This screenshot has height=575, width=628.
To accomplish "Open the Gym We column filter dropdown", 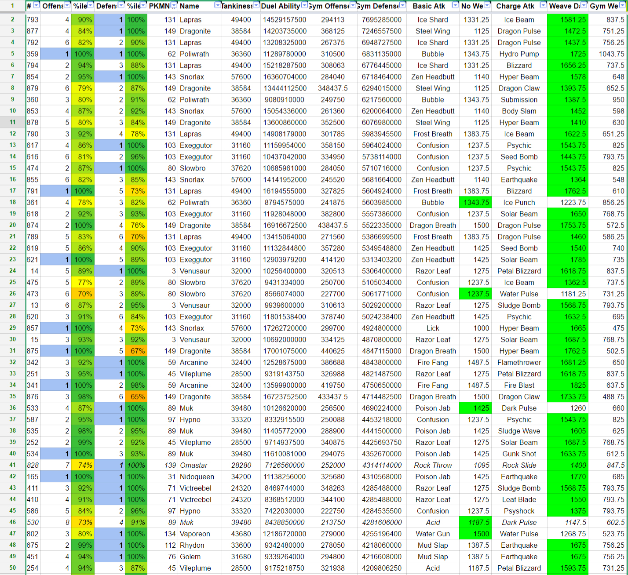I will tap(623, 5).
